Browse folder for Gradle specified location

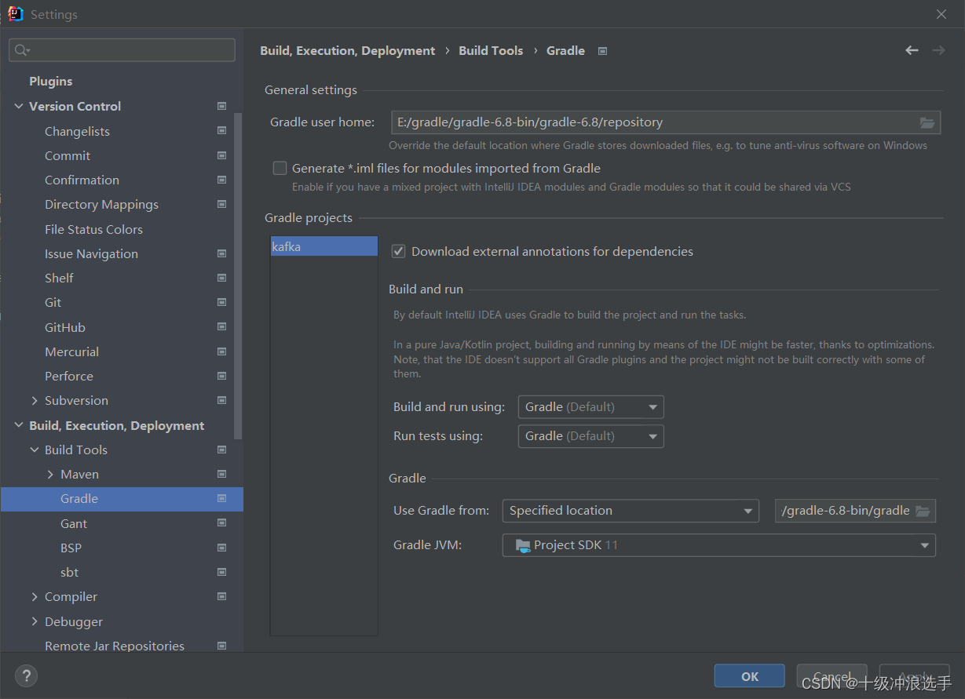click(x=923, y=511)
